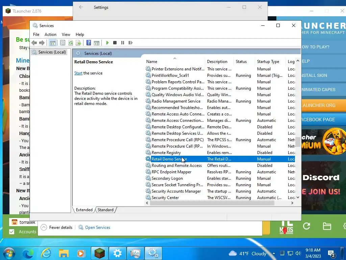Click the Start link for Retail Demo Service
This screenshot has width=346, height=260.
point(78,73)
